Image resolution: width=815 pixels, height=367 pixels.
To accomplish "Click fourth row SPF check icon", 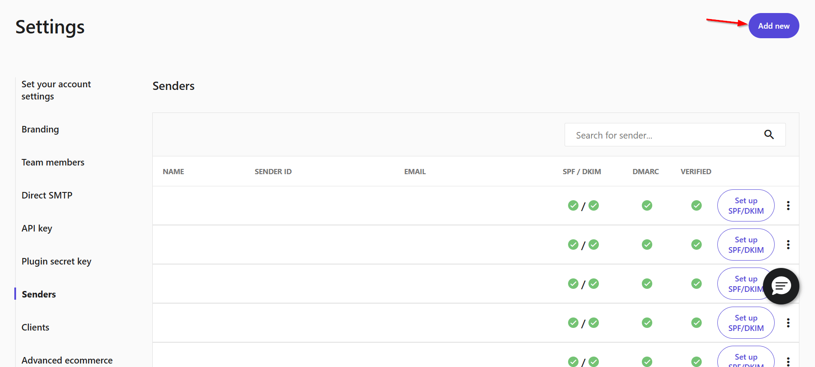I will [573, 323].
